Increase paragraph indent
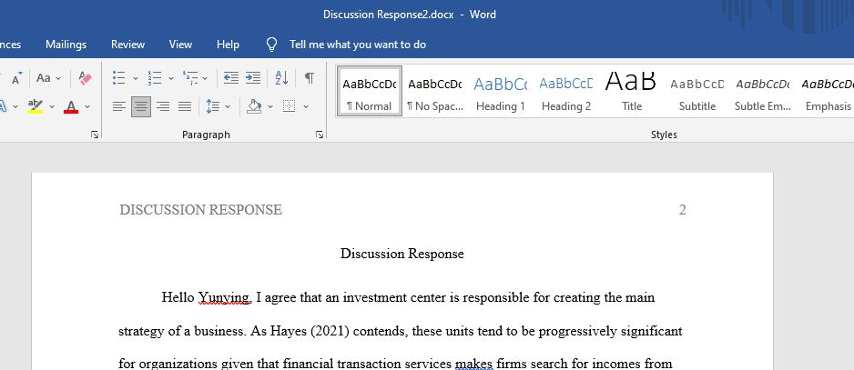 coord(253,78)
